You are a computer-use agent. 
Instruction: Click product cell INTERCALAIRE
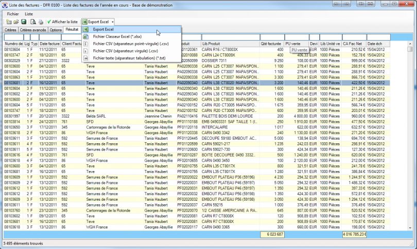pyautogui.click(x=215, y=127)
